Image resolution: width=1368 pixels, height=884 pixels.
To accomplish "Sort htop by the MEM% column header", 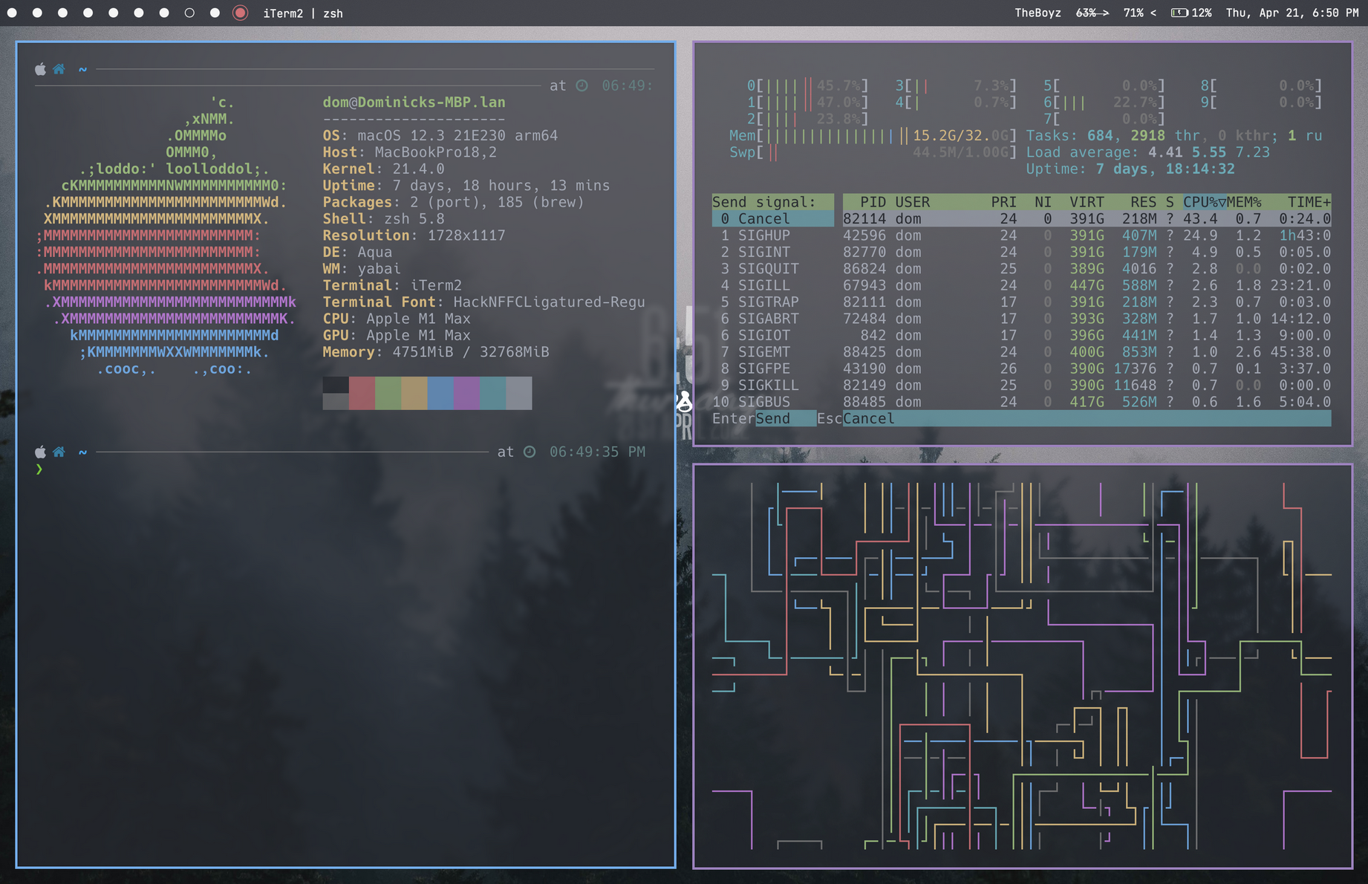I will coord(1244,202).
